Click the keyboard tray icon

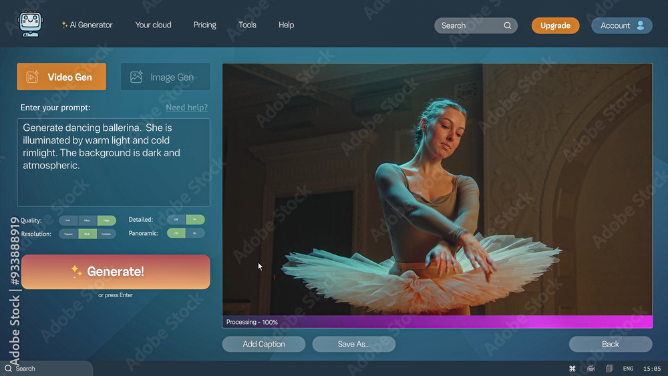(591, 369)
